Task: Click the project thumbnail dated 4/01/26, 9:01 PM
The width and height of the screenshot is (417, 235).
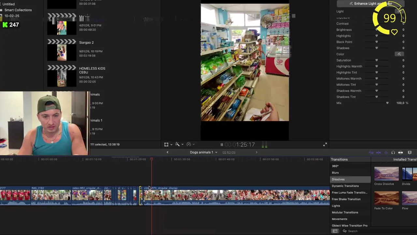Action: click(62, 24)
